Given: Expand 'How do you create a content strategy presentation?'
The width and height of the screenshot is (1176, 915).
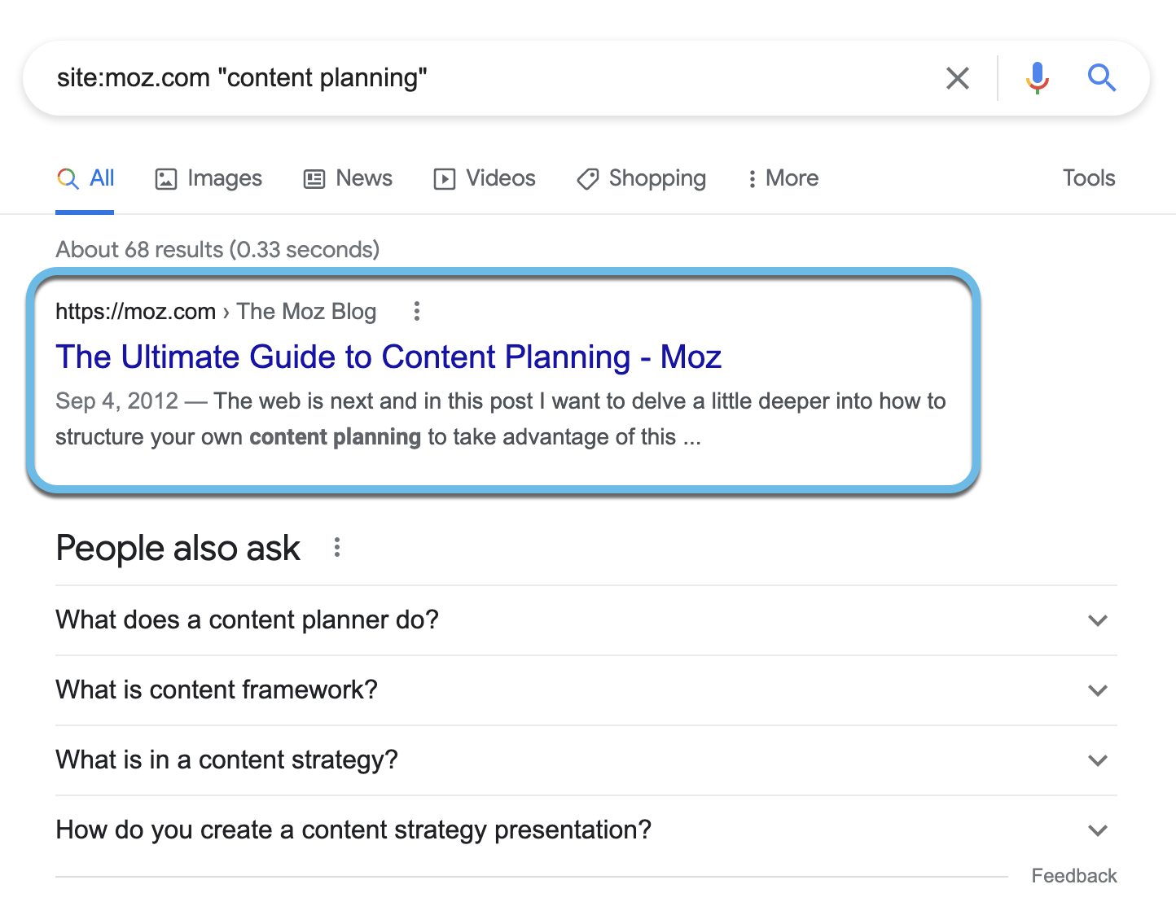Looking at the screenshot, I should [1097, 830].
